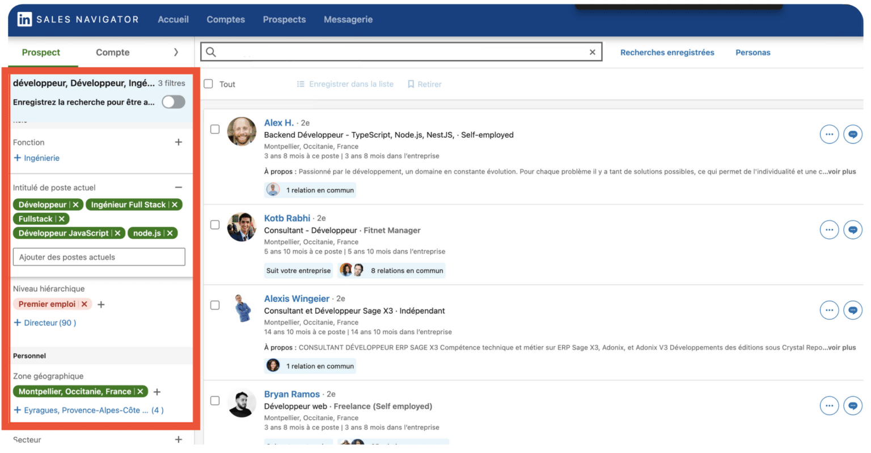This screenshot has width=871, height=453.
Task: Open options menu icon for Alexis Wingeier
Action: [829, 310]
